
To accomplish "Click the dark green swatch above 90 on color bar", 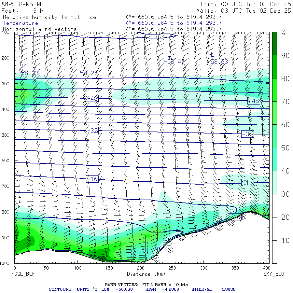I will click(x=274, y=44).
